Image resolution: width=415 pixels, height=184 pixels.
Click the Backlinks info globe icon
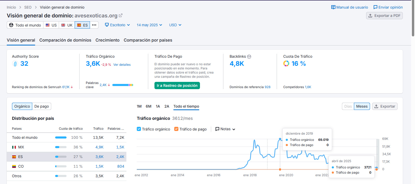249,57
